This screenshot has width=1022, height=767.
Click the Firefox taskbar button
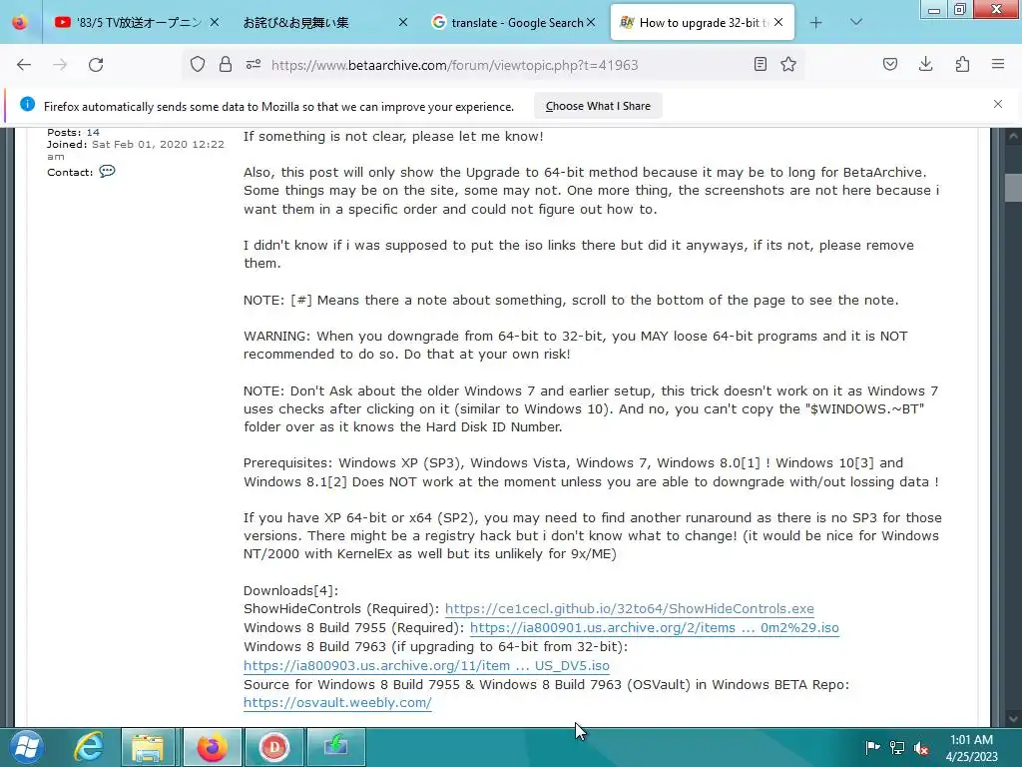coord(212,747)
